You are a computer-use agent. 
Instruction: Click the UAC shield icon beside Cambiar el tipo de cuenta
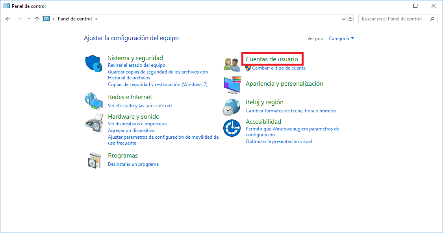click(x=248, y=68)
